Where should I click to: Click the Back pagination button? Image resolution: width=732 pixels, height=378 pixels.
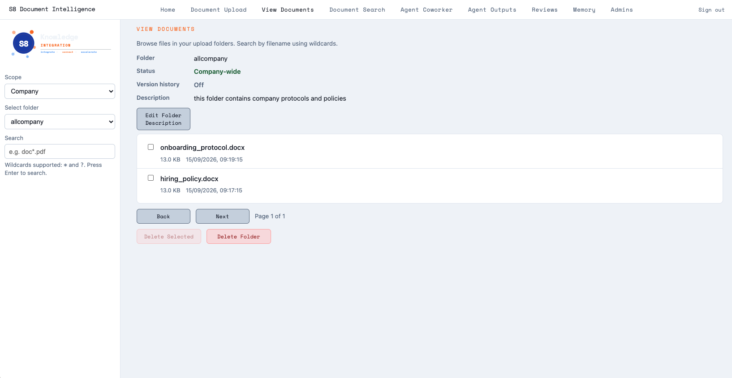(164, 217)
